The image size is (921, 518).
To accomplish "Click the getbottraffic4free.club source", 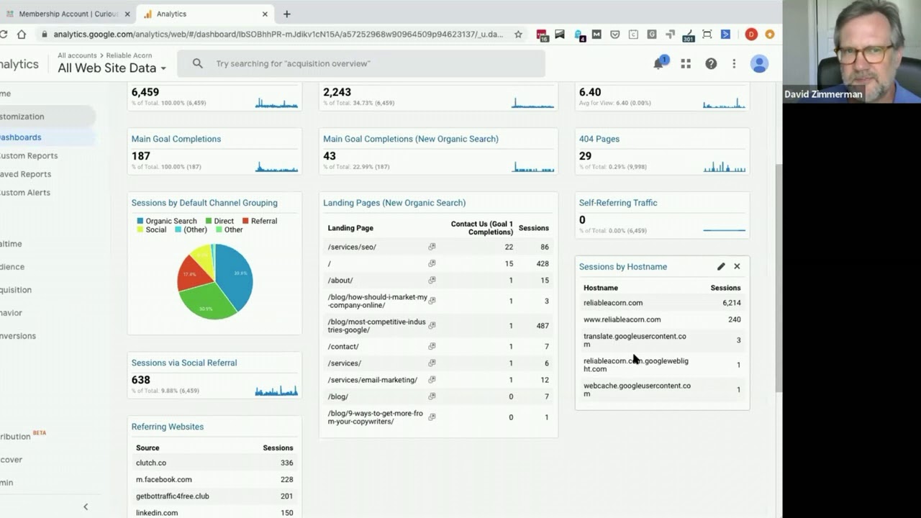I will (x=173, y=496).
